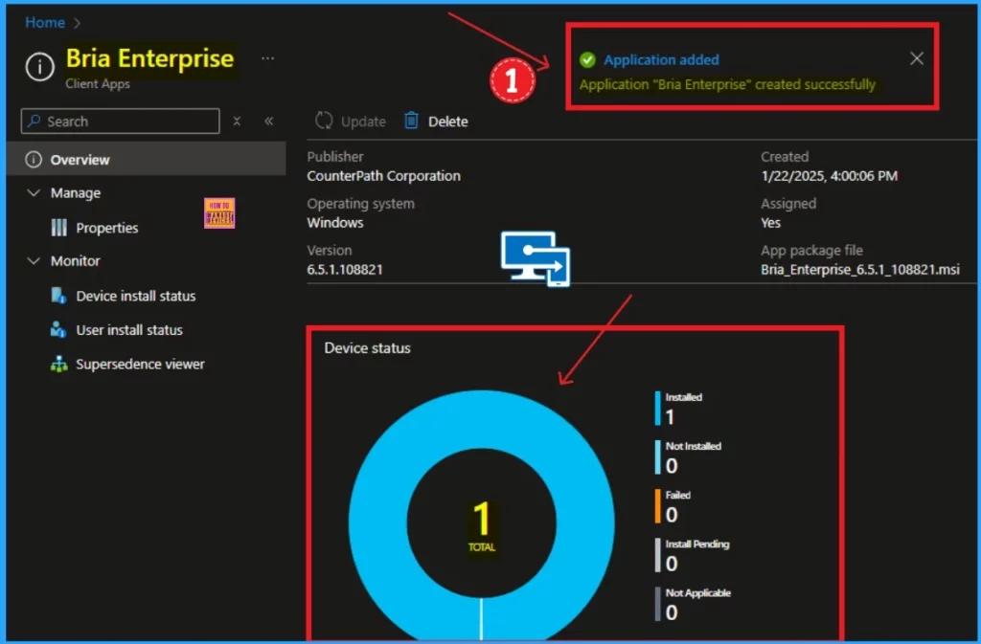The image size is (981, 644).
Task: Click the Properties bars icon
Action: click(58, 228)
